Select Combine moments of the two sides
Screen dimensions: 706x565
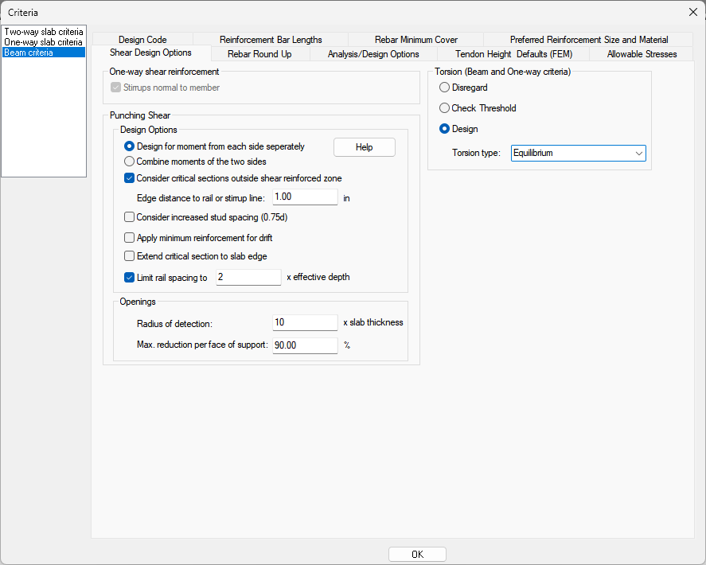pyautogui.click(x=130, y=162)
